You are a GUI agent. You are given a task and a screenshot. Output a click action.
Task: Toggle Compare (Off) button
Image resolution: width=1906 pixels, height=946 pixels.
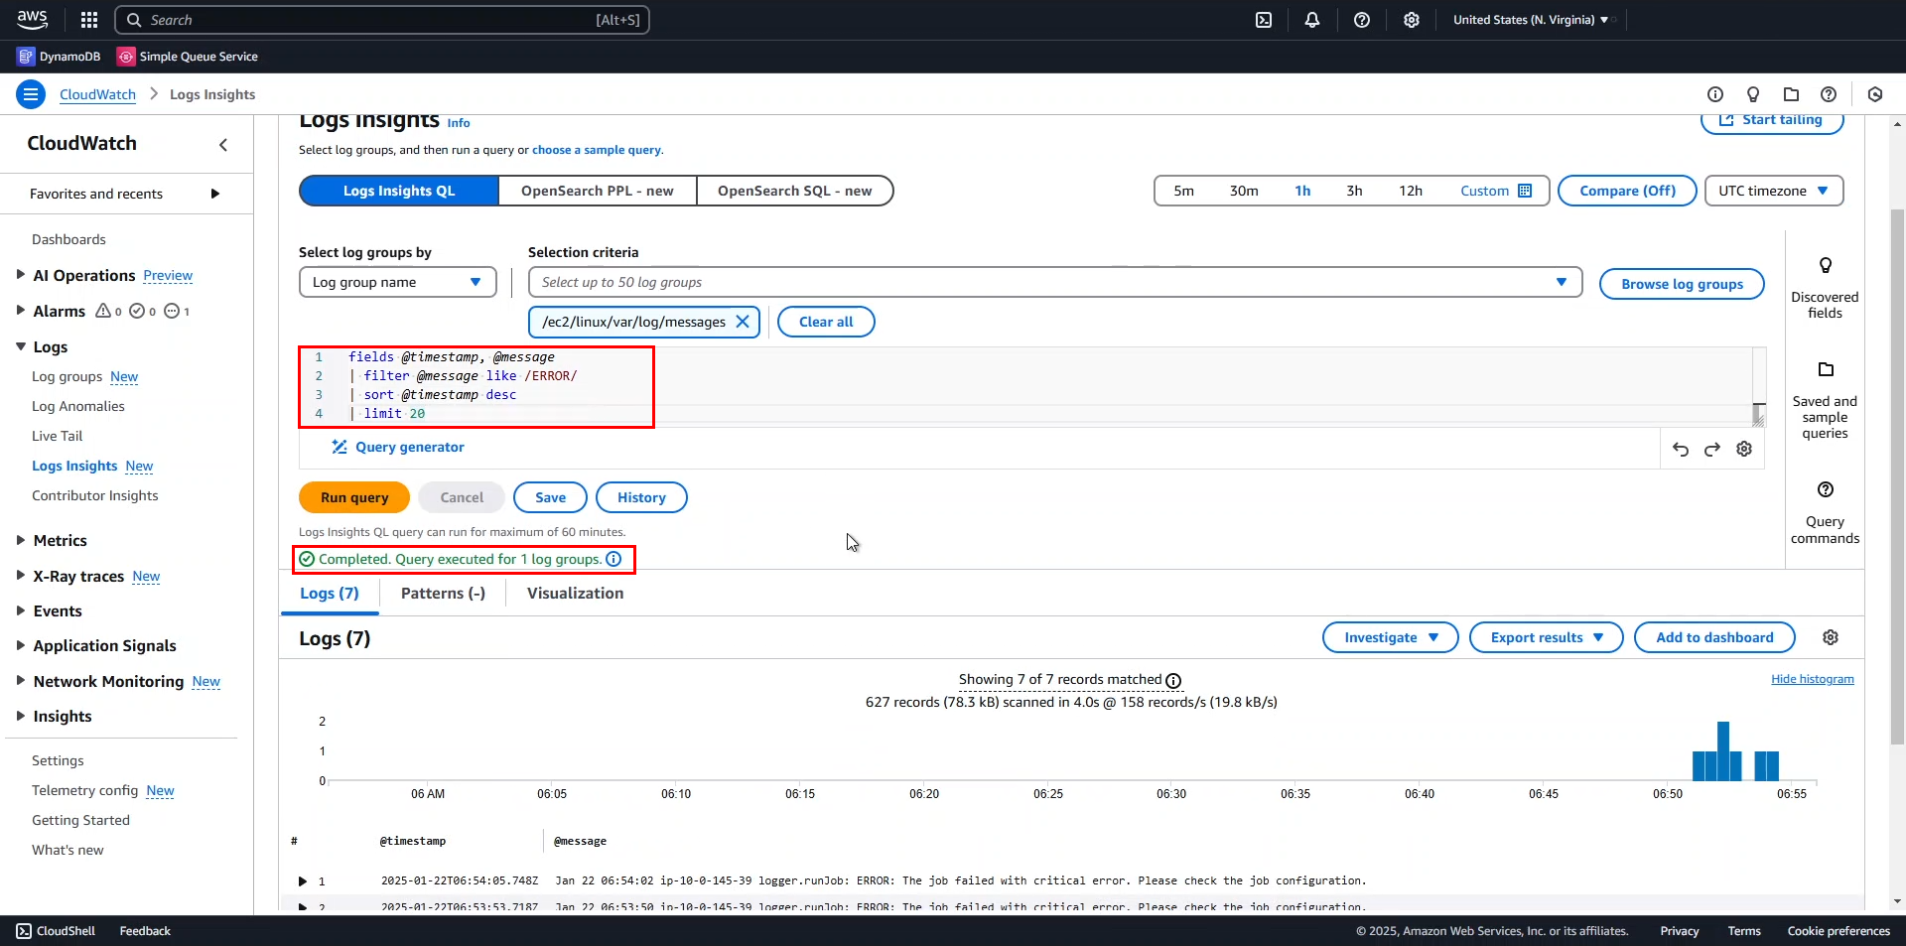click(x=1627, y=191)
